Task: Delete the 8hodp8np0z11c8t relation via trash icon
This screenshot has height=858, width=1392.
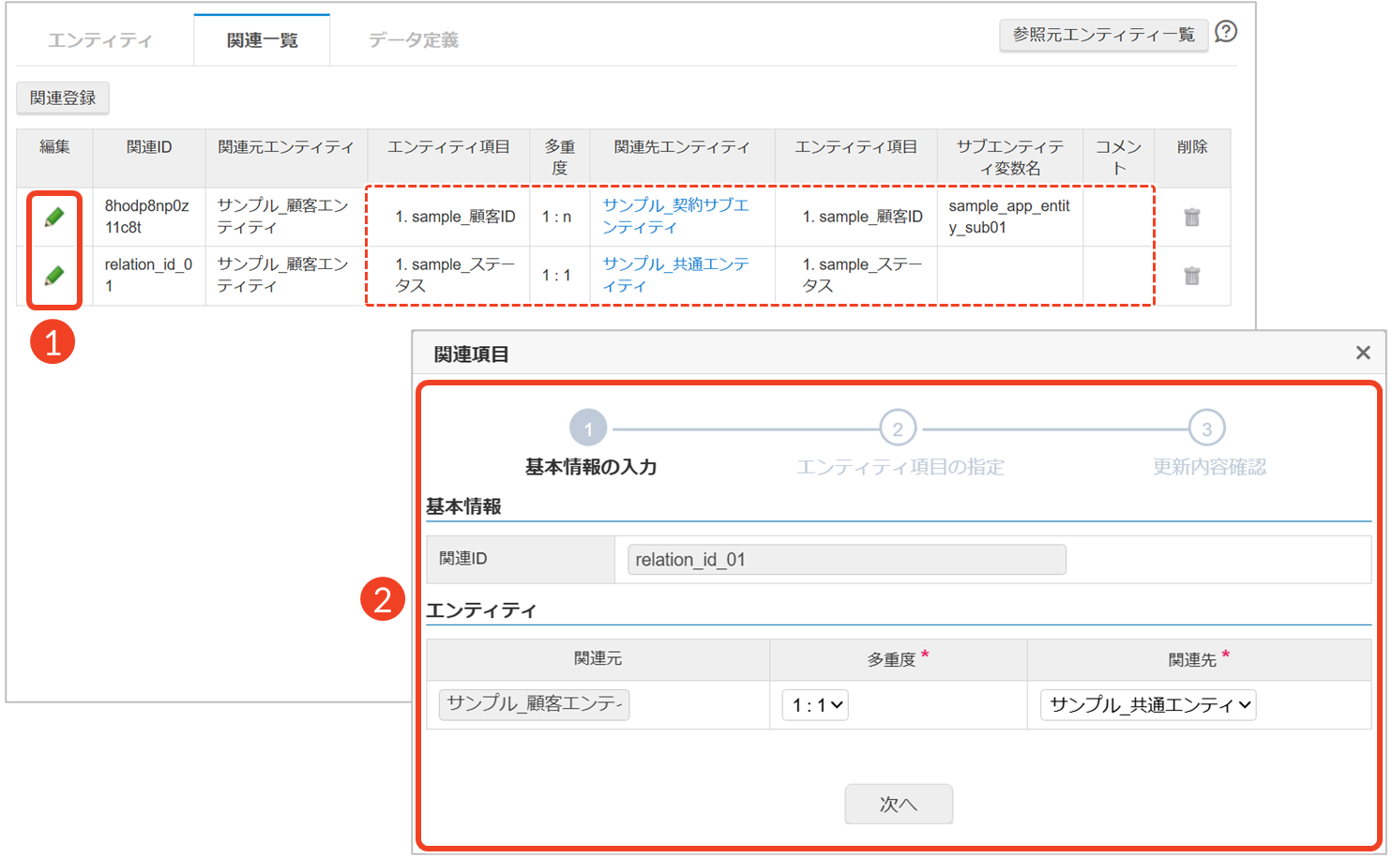Action: pyautogui.click(x=1191, y=218)
